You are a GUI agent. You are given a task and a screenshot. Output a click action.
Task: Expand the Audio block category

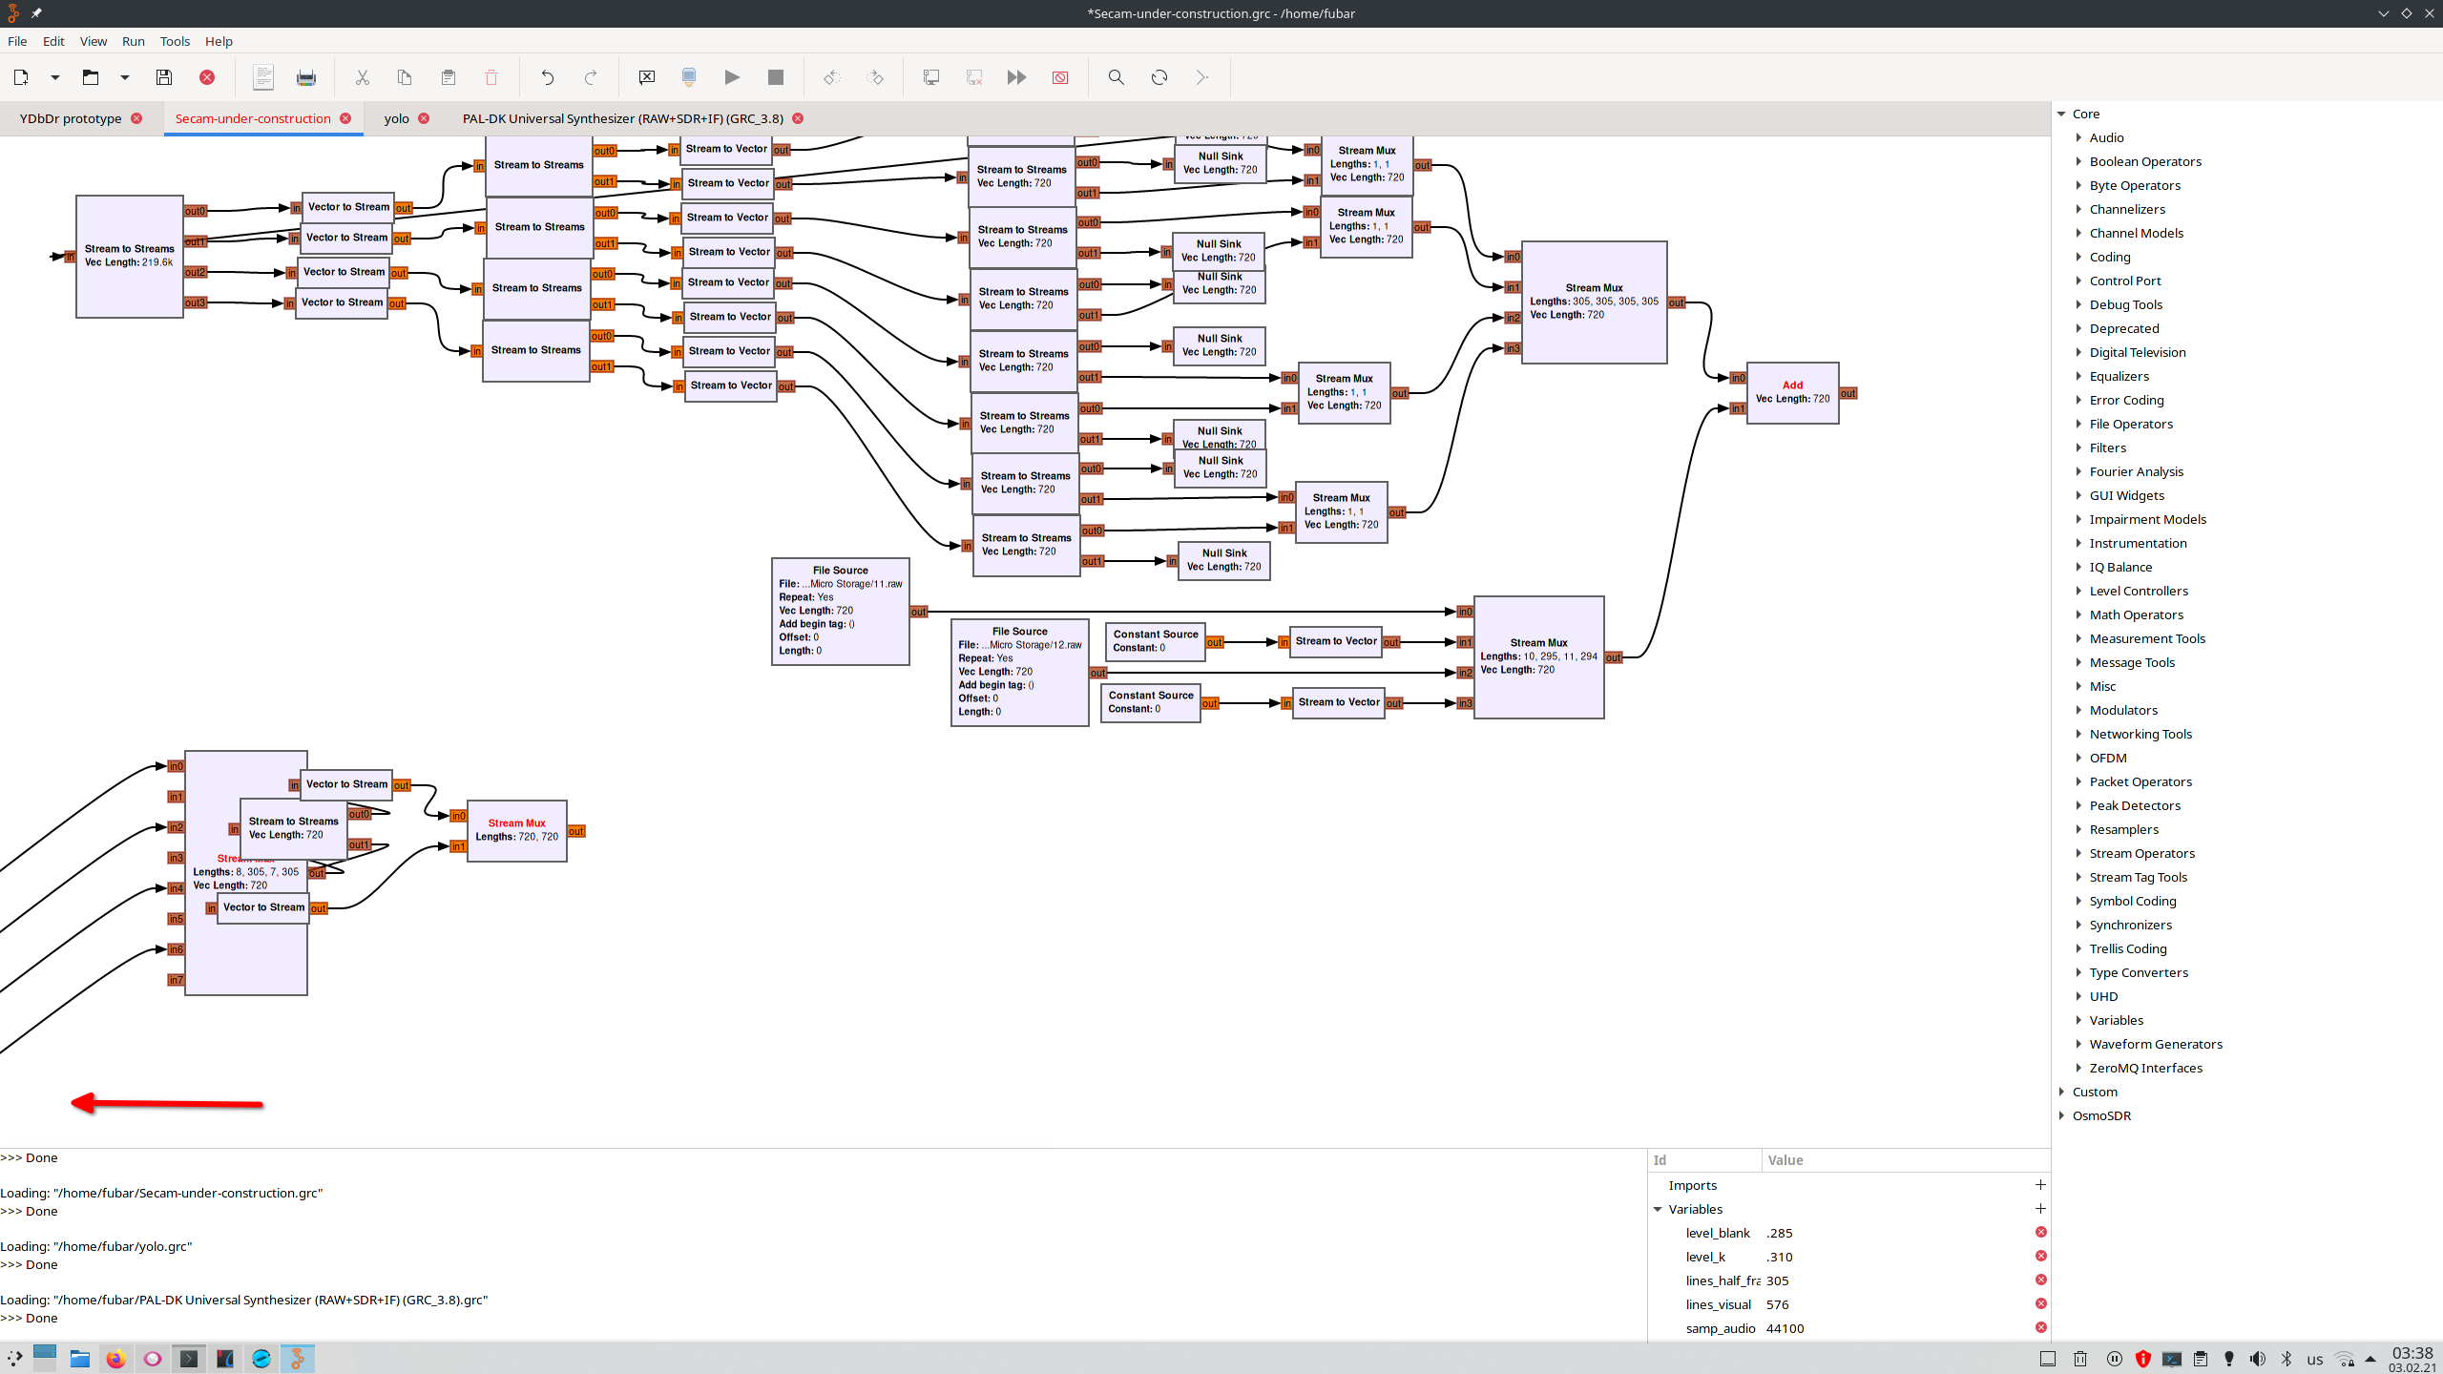pos(2078,137)
